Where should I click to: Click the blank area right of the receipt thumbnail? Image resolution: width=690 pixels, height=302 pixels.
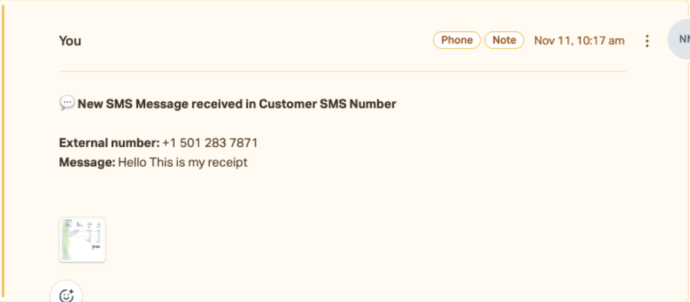(366, 240)
